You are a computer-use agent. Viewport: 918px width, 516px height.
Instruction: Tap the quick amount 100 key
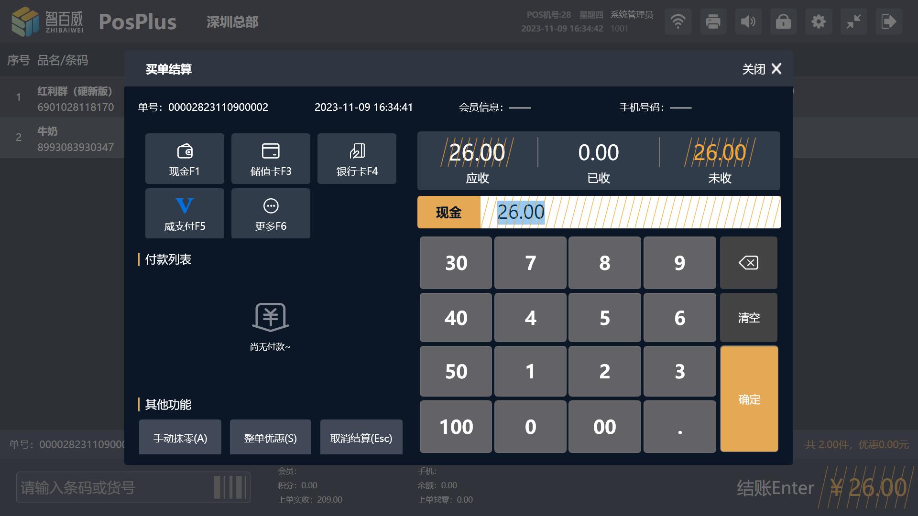tap(456, 427)
